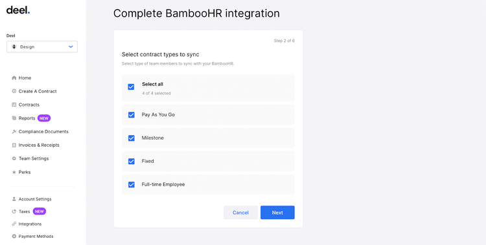Uncheck the Select all checkbox
486x245 pixels.
(x=131, y=87)
